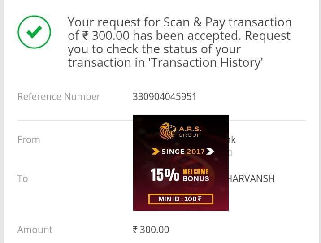Tap the WELCOME BONUS orange text

coord(195,175)
